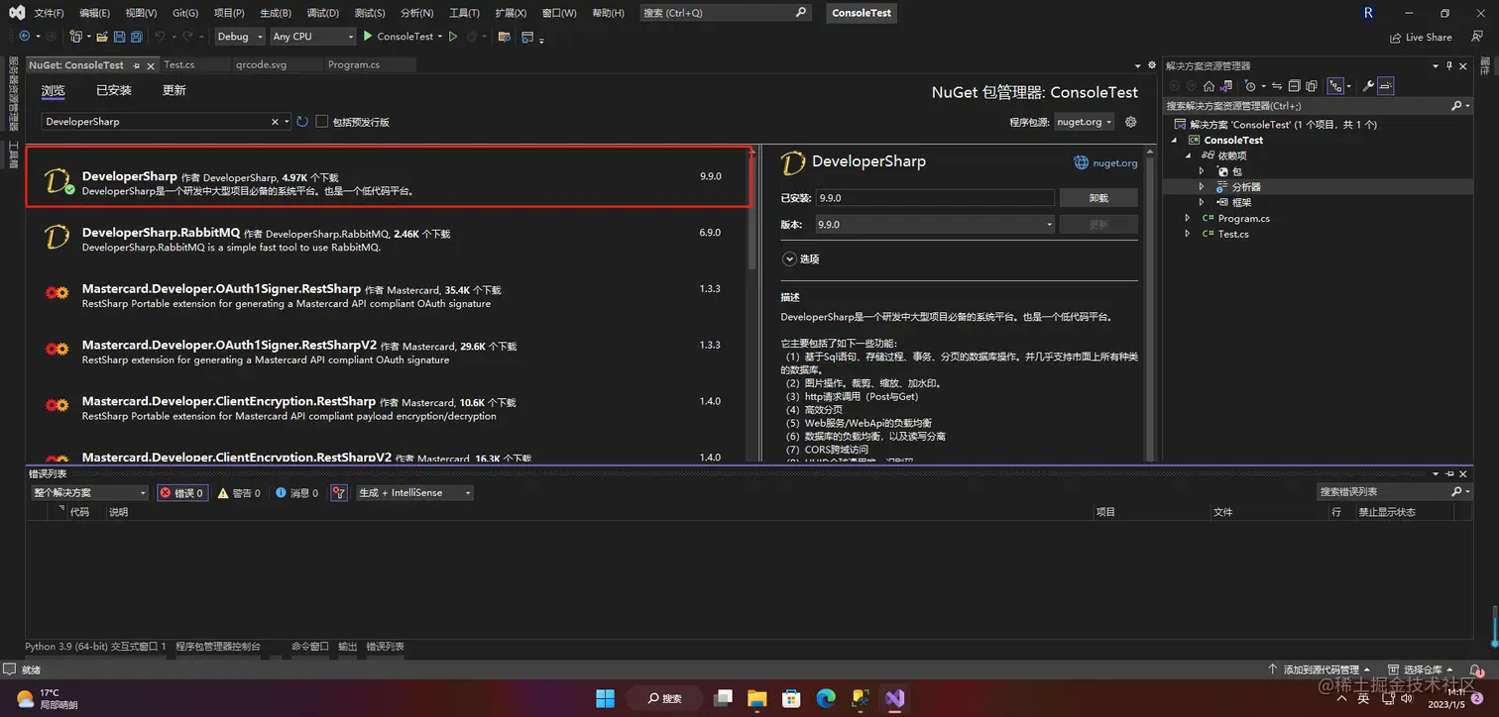Expand the analyzers node in Solution Explorer
Image resolution: width=1499 pixels, height=717 pixels.
click(x=1202, y=186)
